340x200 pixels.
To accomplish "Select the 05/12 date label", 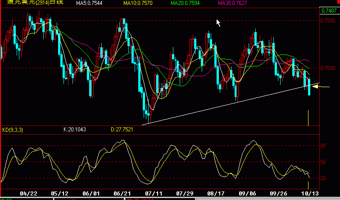I will point(59,194).
